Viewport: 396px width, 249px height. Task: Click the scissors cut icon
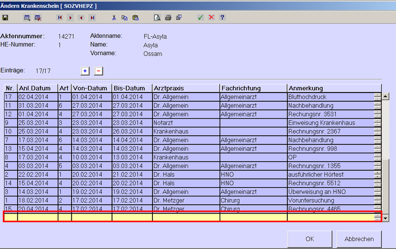point(114,18)
